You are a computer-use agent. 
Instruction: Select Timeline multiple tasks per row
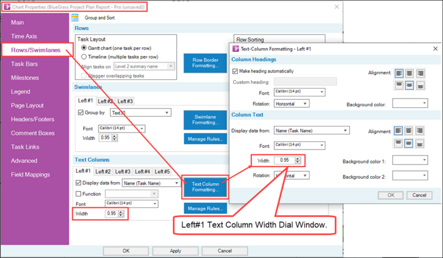click(84, 57)
